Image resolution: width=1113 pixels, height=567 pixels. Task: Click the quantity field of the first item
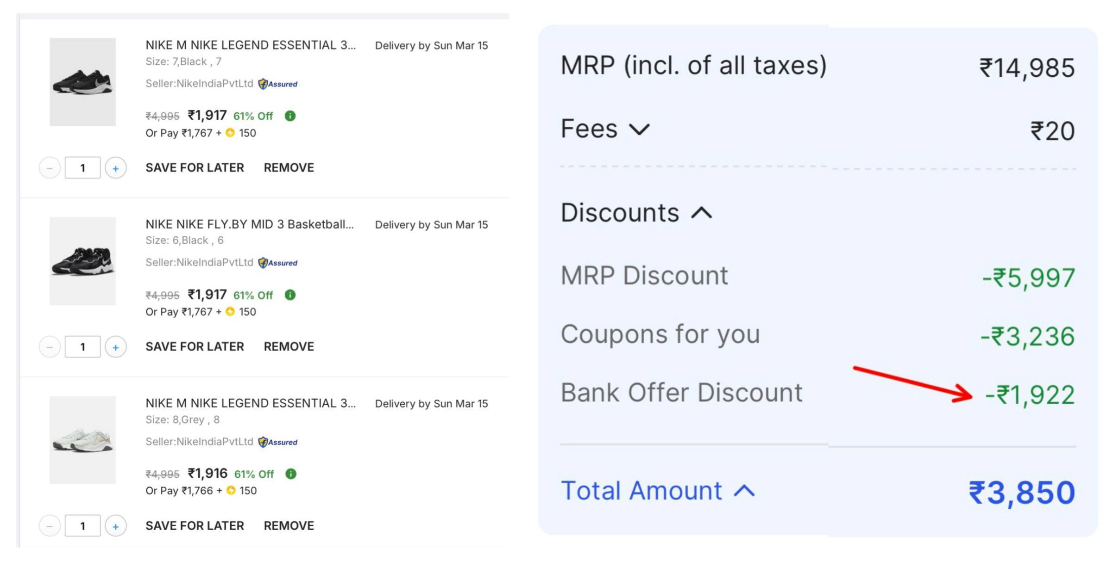pyautogui.click(x=82, y=168)
